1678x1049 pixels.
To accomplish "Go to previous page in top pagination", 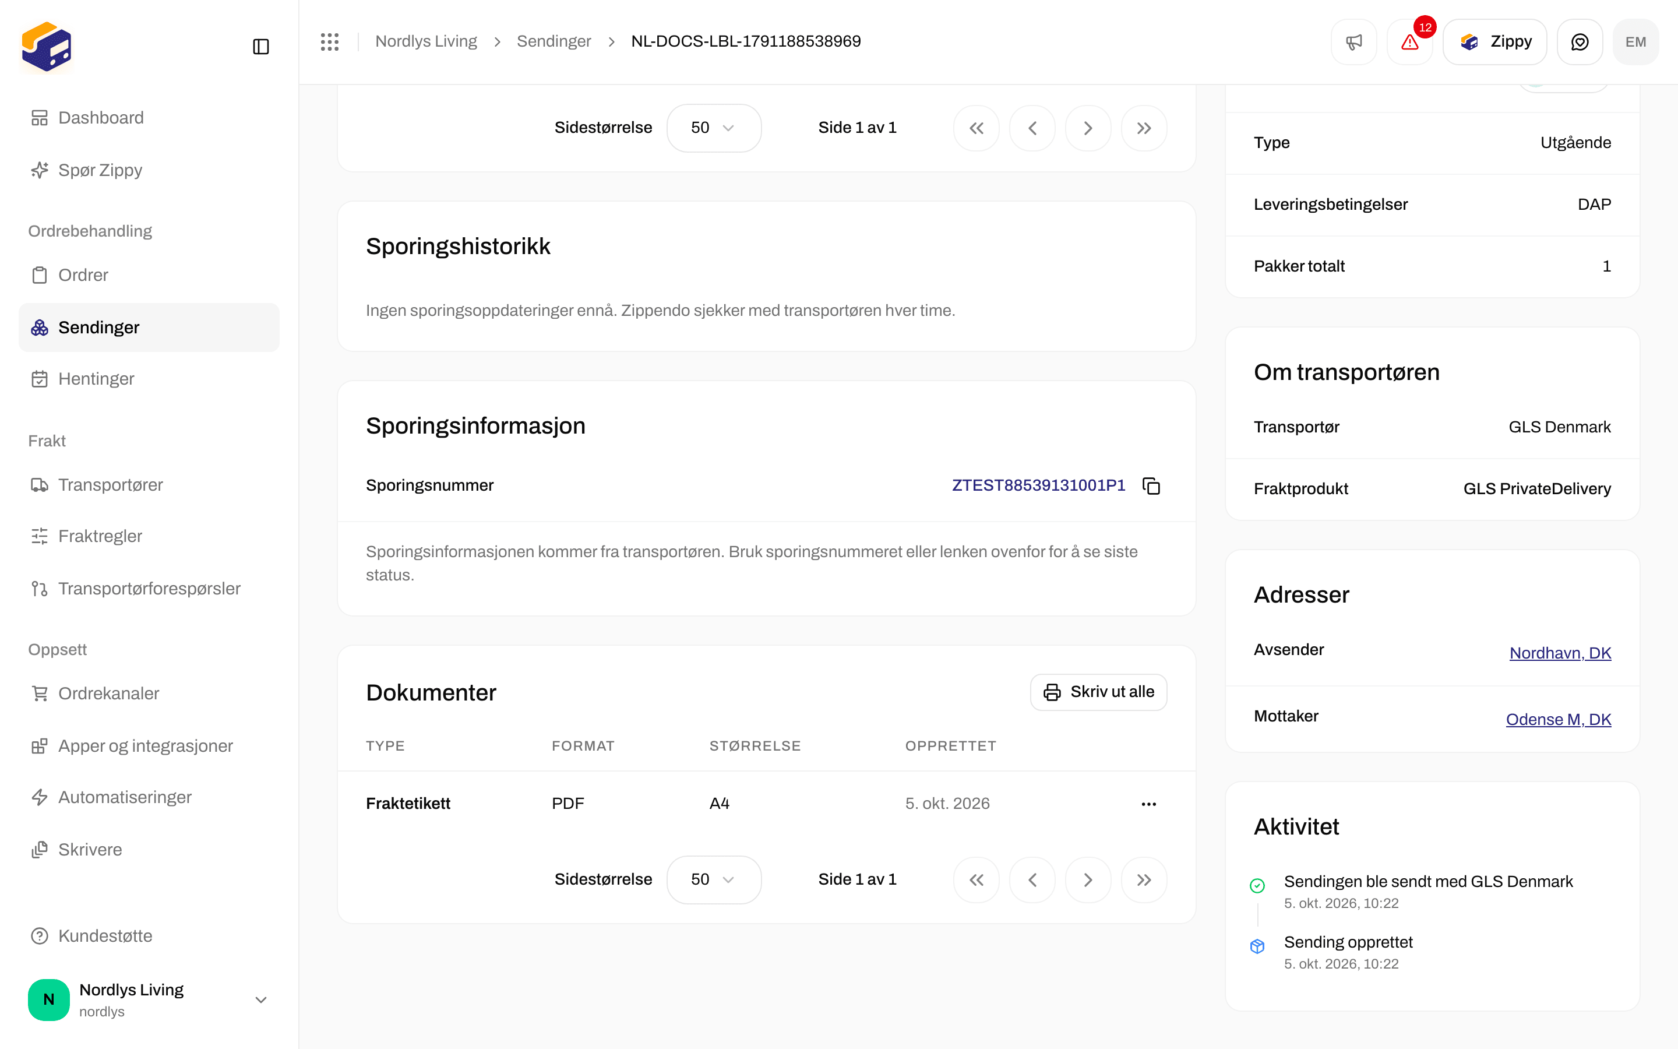I will coord(1032,128).
